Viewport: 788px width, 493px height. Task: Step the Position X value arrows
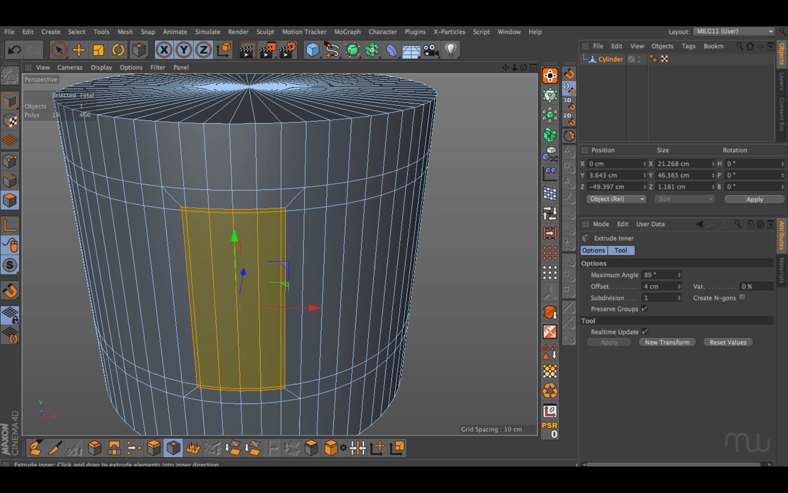644,164
